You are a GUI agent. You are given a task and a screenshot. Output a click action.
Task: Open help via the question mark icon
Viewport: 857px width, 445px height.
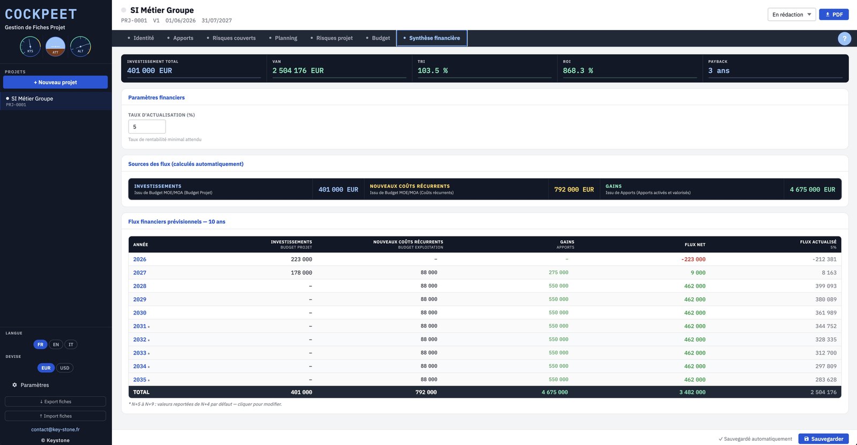pyautogui.click(x=844, y=38)
